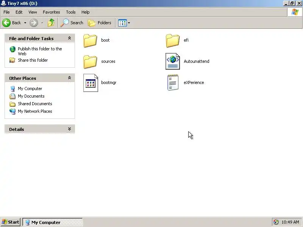Select the eXPerience notepad file icon
The image size is (303, 227).
173,82
